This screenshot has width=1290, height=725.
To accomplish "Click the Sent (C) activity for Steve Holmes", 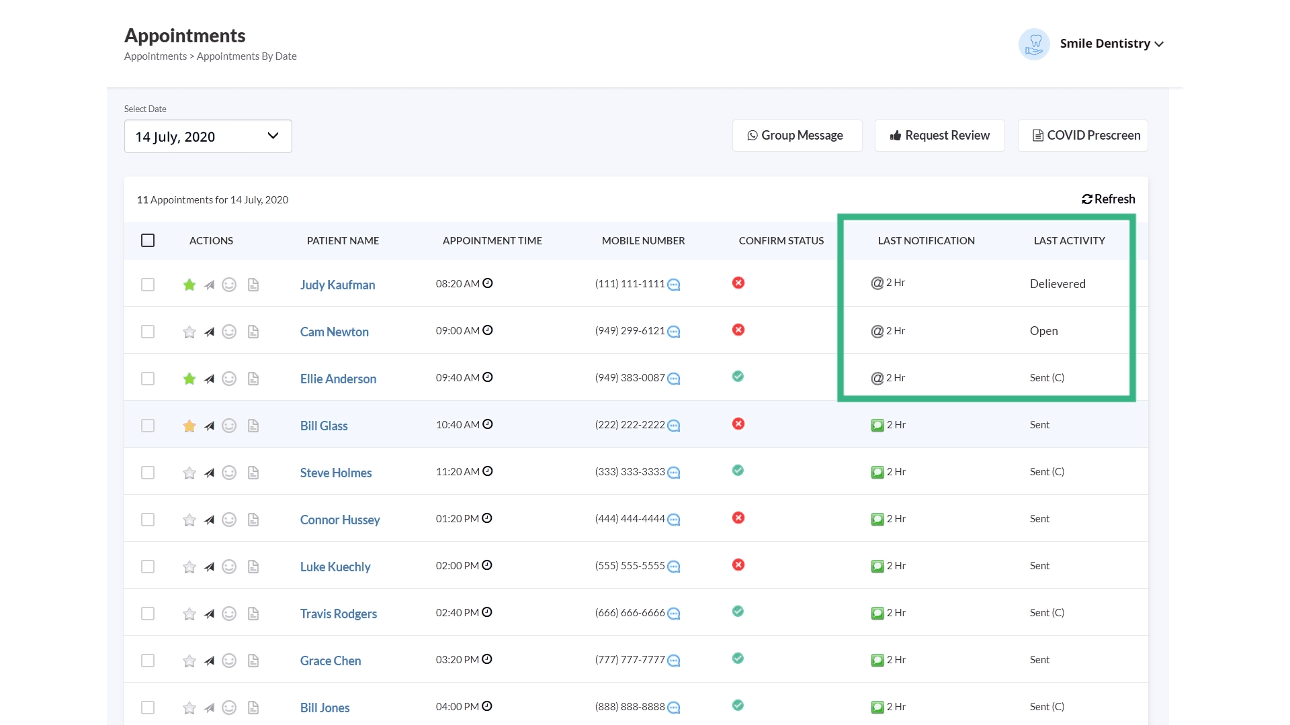I will coord(1047,472).
